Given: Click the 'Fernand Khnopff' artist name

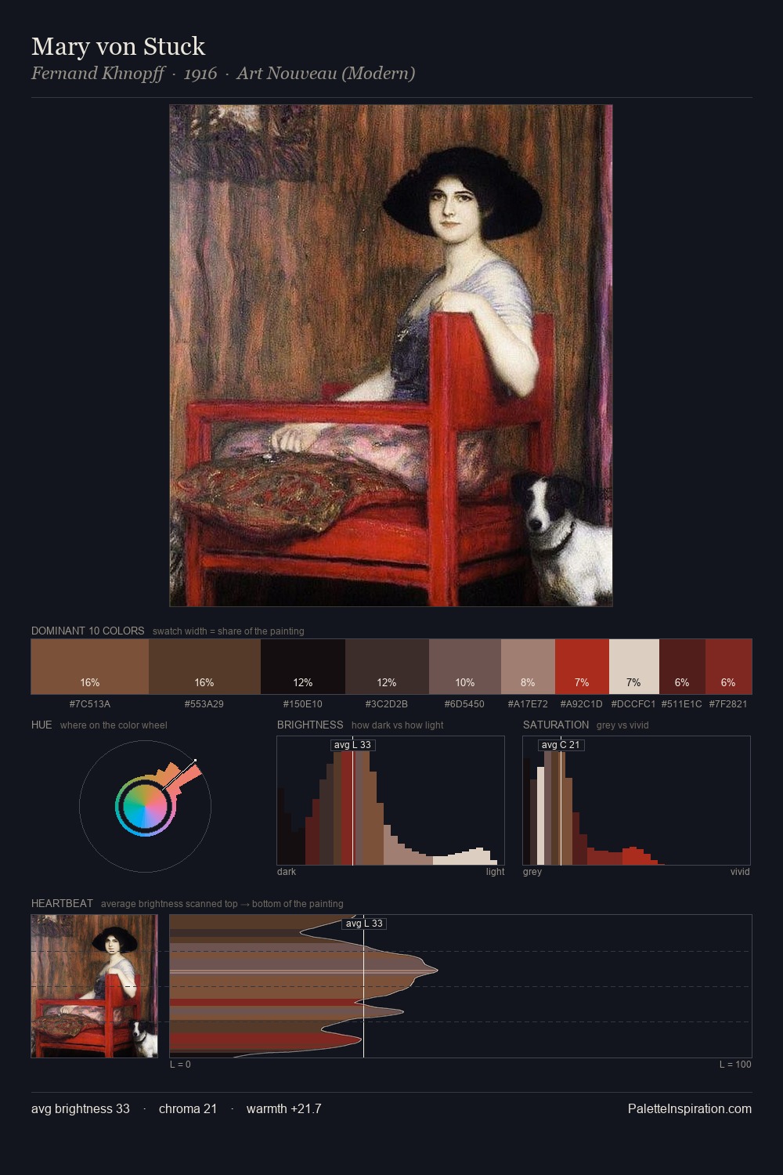Looking at the screenshot, I should point(98,74).
